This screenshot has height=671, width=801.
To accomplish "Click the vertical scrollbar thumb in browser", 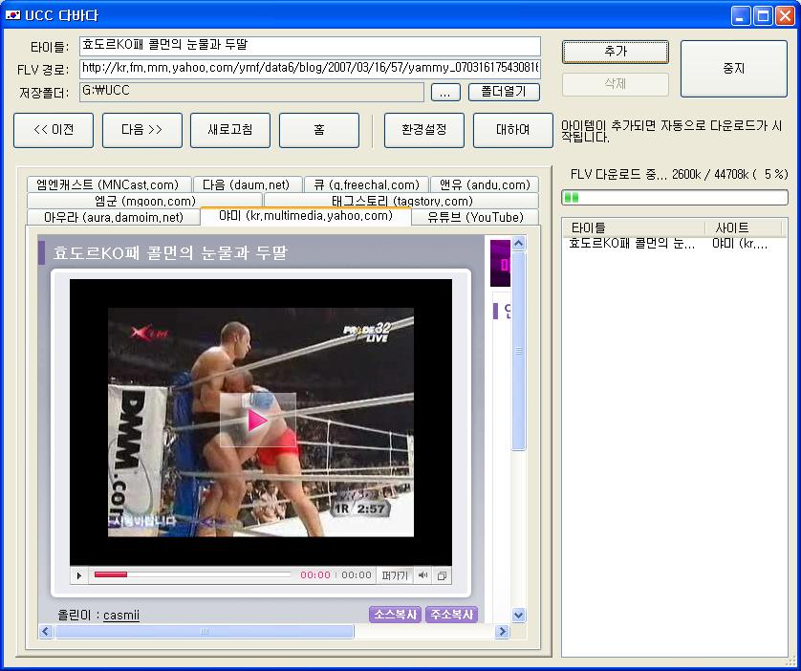I will click(518, 351).
